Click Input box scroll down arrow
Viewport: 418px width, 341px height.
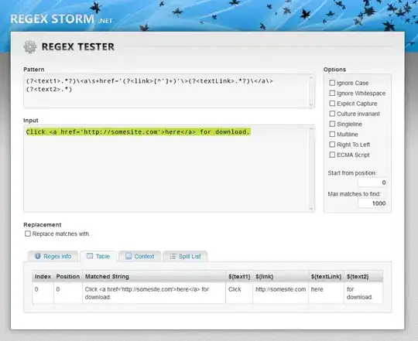click(x=311, y=209)
